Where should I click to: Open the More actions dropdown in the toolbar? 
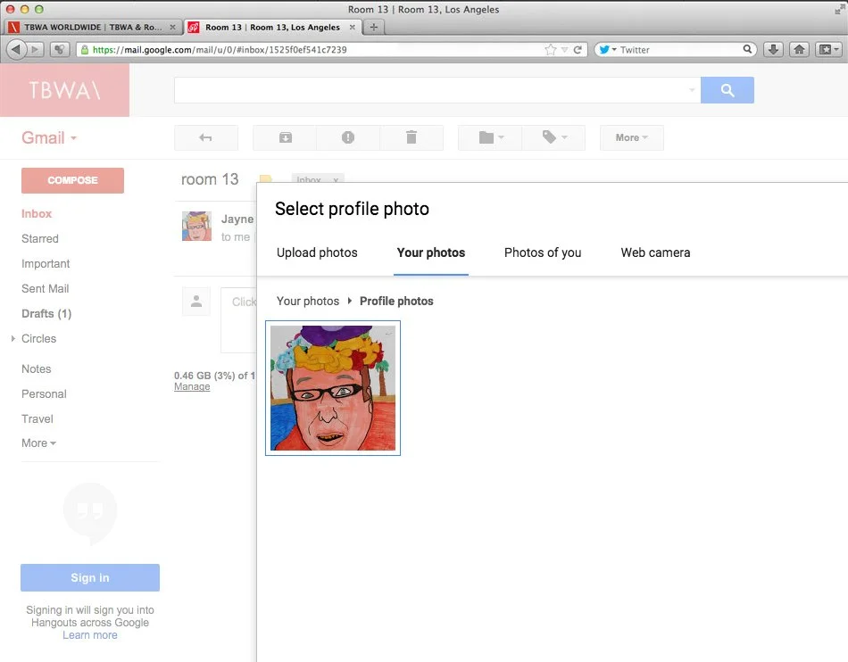631,137
